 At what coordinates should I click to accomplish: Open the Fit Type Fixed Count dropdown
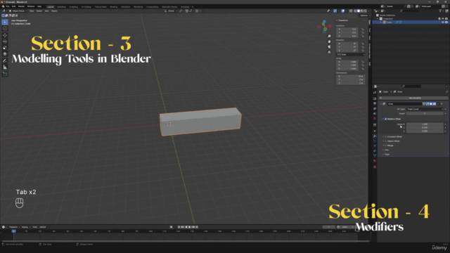(425, 109)
